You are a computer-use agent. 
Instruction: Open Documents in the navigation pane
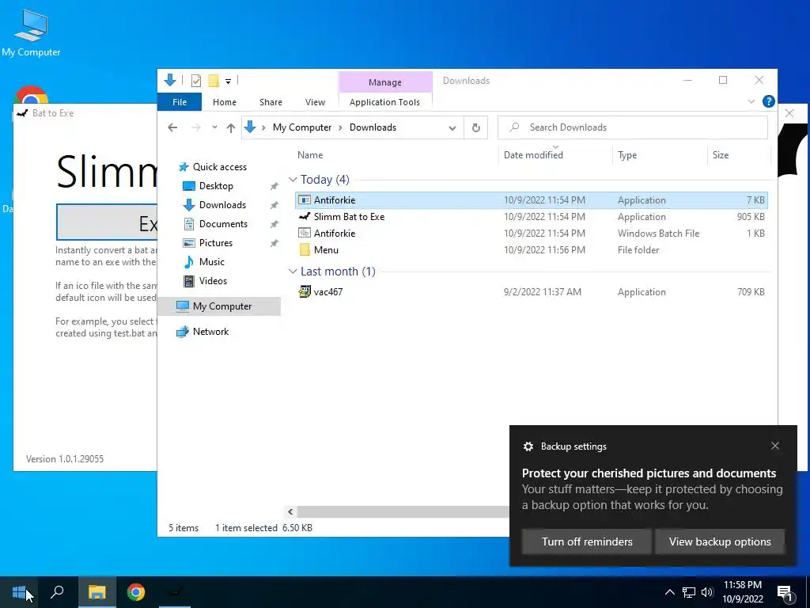click(x=223, y=224)
